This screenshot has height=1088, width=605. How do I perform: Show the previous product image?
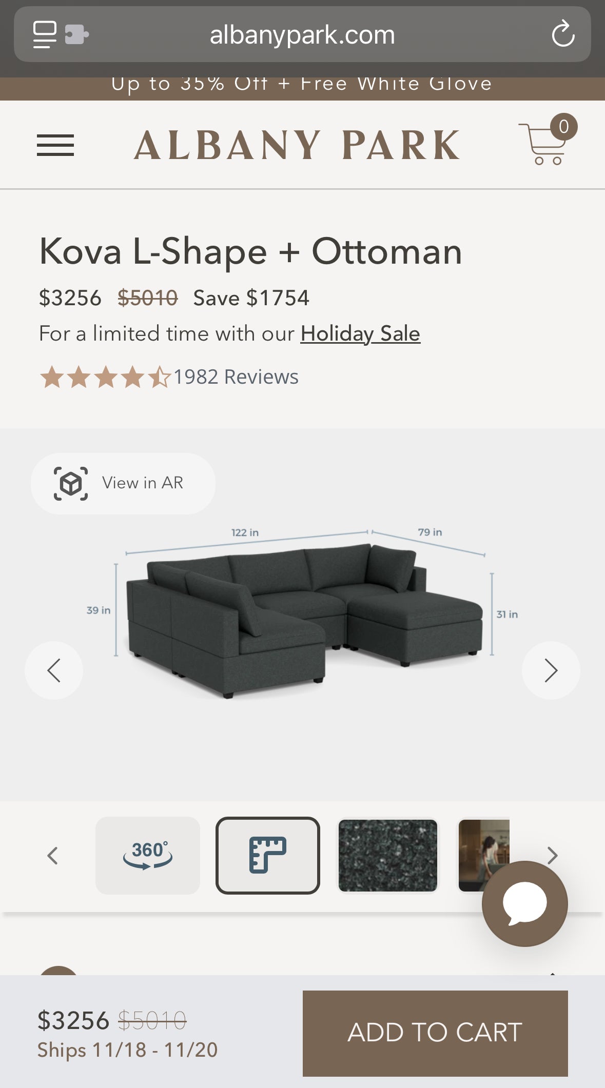[54, 670]
